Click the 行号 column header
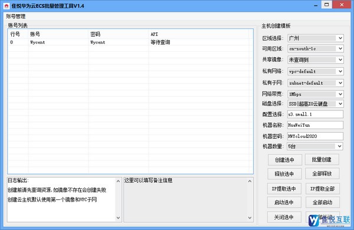 [x=18, y=34]
